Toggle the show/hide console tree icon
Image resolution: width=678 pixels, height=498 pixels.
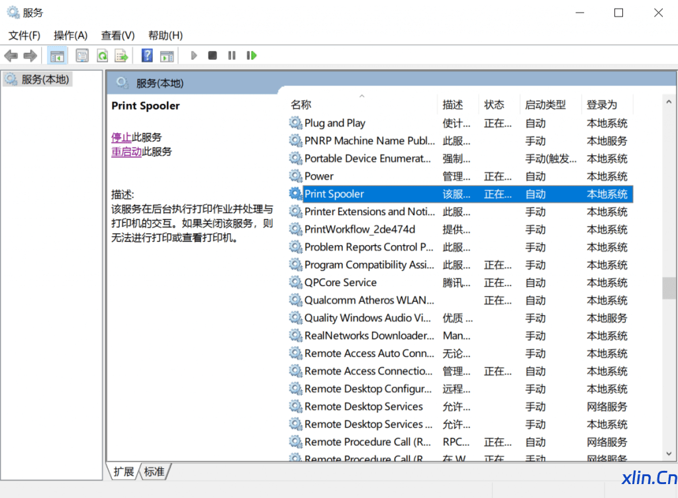[57, 56]
